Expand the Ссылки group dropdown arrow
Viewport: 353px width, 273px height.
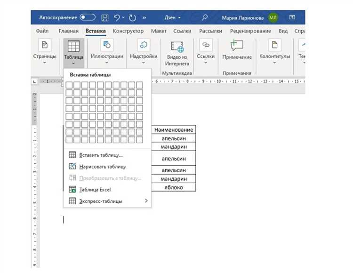click(206, 63)
